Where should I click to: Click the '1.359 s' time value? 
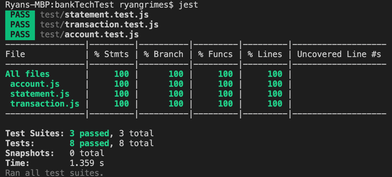click(87, 163)
